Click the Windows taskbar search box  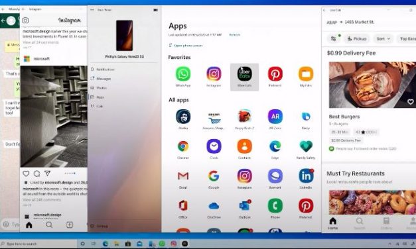(38, 244)
